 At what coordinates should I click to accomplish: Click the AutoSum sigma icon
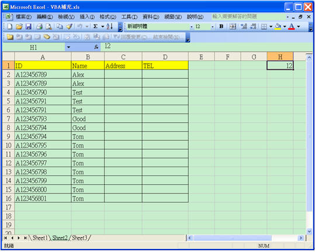click(96, 26)
